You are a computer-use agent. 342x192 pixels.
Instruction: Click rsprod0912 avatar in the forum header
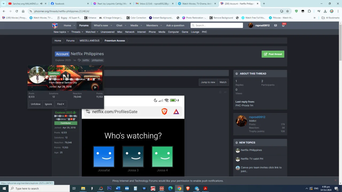251,25
